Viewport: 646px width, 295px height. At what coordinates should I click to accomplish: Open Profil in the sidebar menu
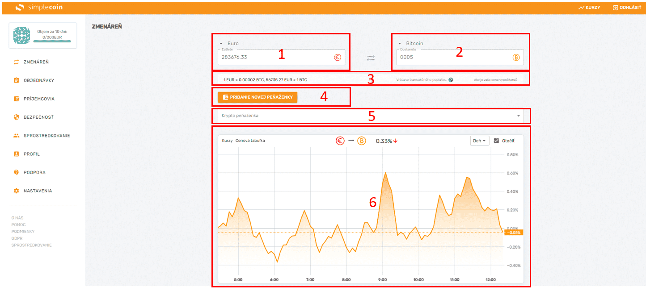pos(32,154)
